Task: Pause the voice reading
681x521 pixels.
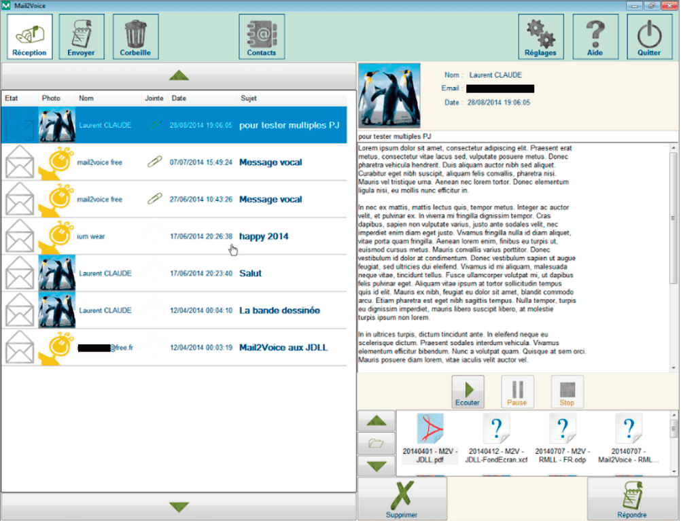Action: click(517, 392)
